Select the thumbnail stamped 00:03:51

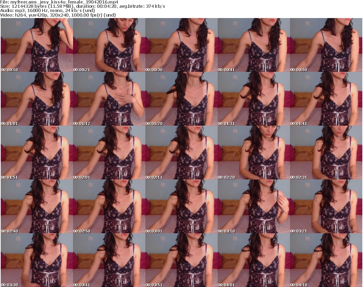181,260
